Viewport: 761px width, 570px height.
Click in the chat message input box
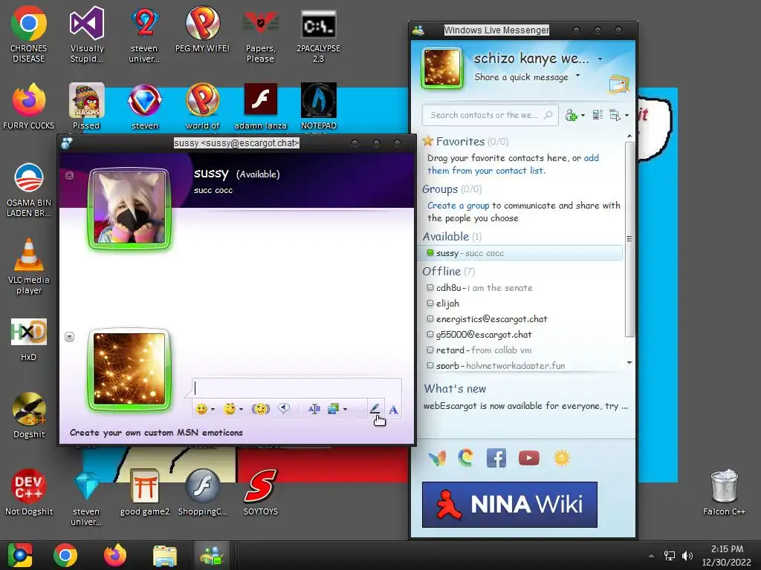297,388
